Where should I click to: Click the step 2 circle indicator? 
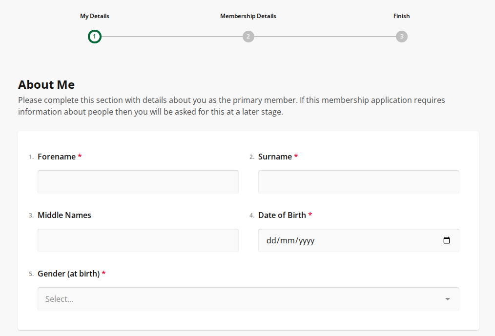248,37
